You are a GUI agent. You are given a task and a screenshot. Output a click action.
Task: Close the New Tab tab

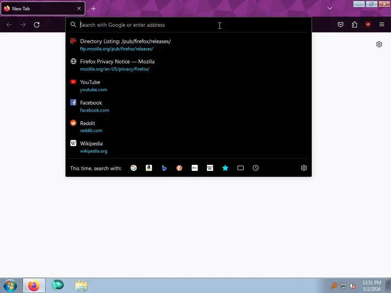79,8
